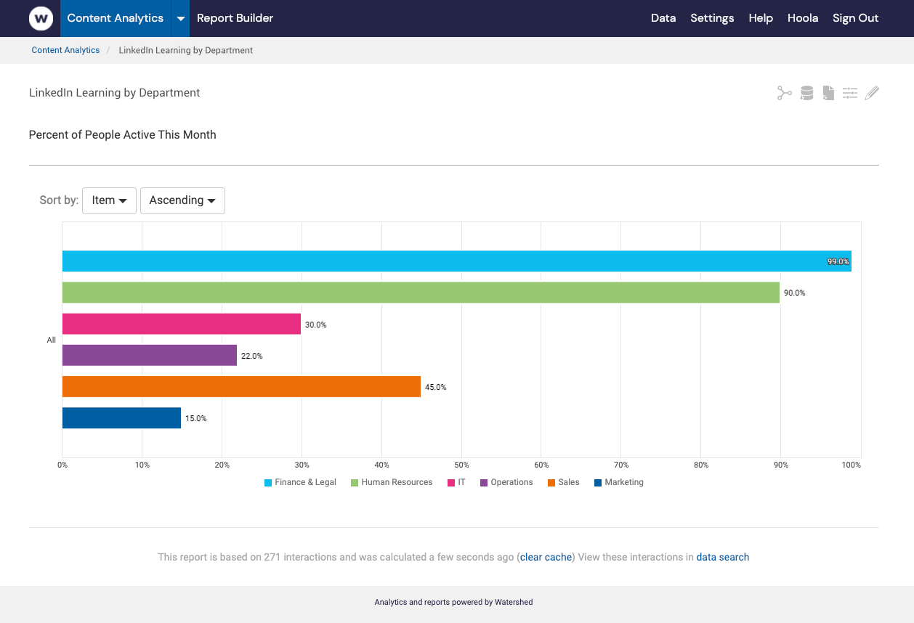914x623 pixels.
Task: Toggle the Human Resources legend entry
Action: point(392,482)
